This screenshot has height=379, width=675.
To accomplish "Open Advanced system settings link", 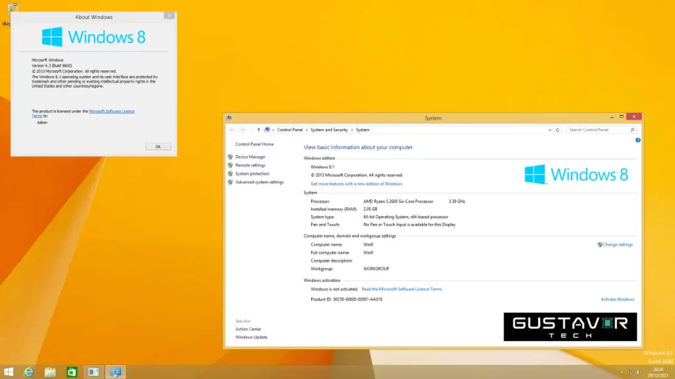I will point(260,182).
